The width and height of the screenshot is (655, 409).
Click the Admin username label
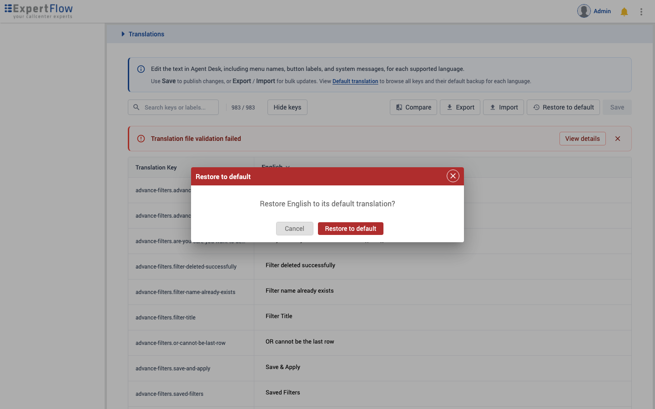coord(602,11)
